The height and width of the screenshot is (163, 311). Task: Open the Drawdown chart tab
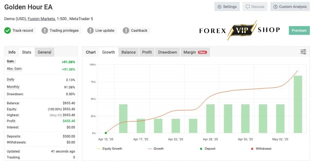[167, 52]
